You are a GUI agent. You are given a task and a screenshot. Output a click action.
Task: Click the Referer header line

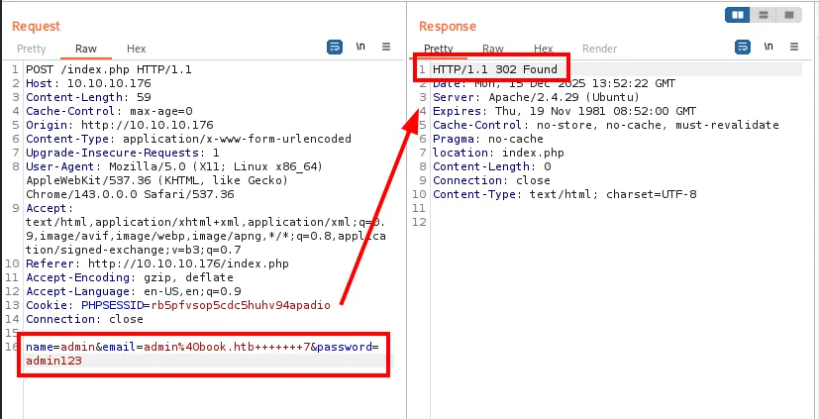coord(157,263)
